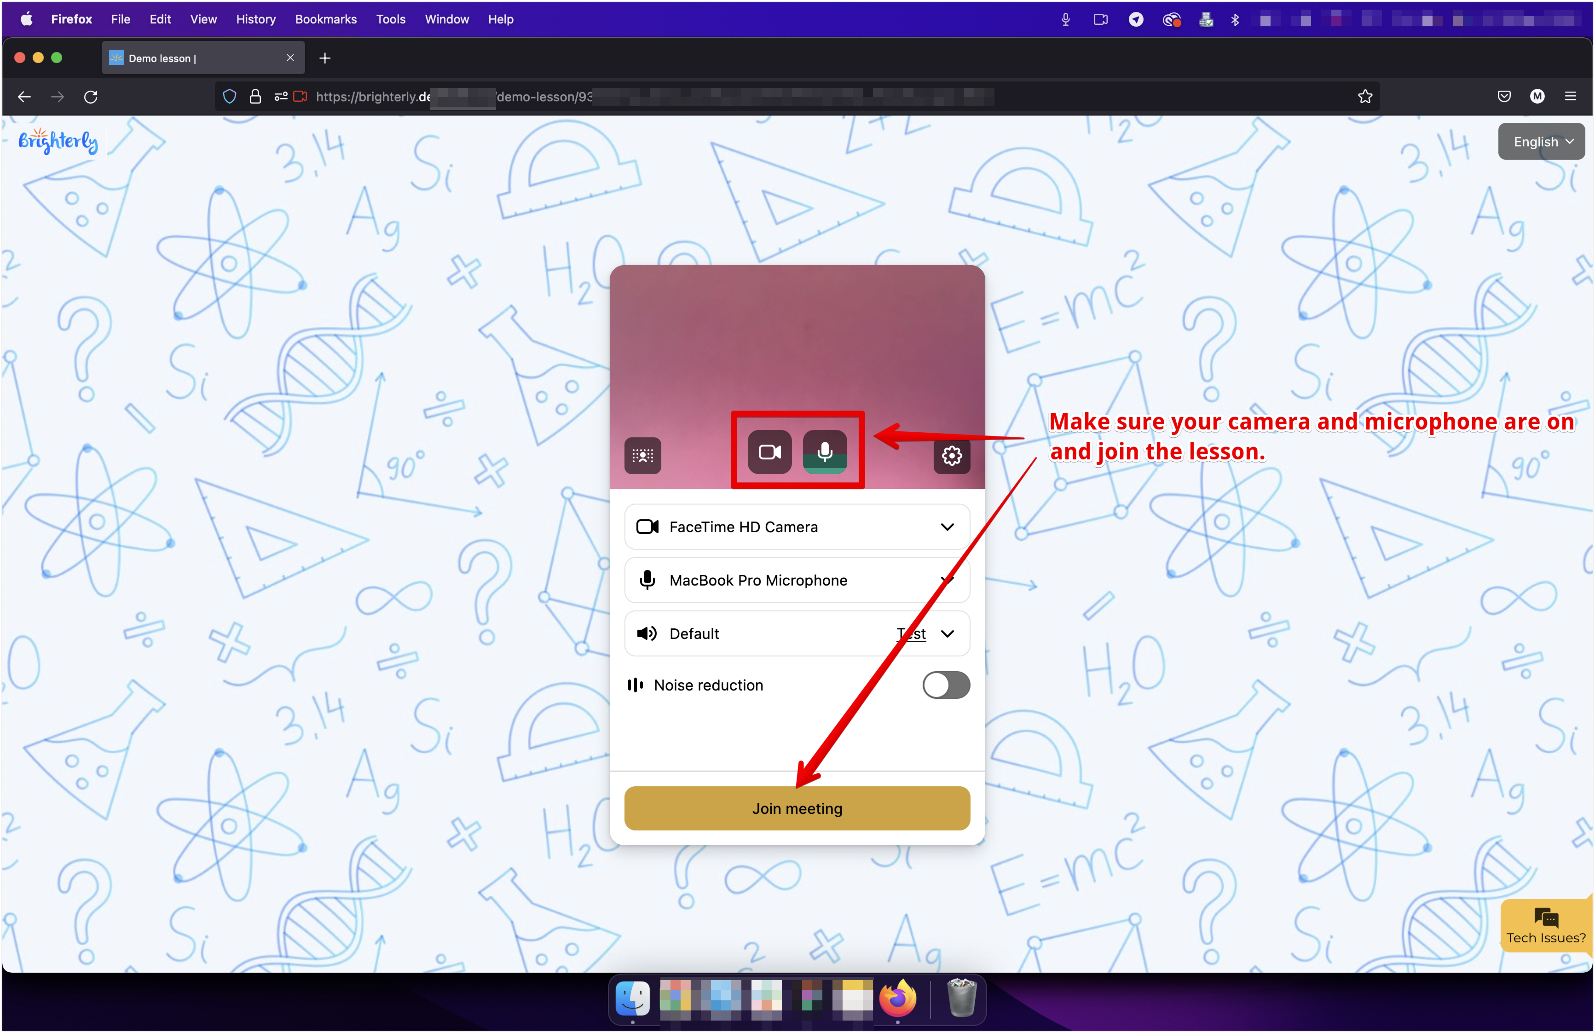
Task: Click the microphone icon in the macOS menu bar
Action: coord(1065,20)
